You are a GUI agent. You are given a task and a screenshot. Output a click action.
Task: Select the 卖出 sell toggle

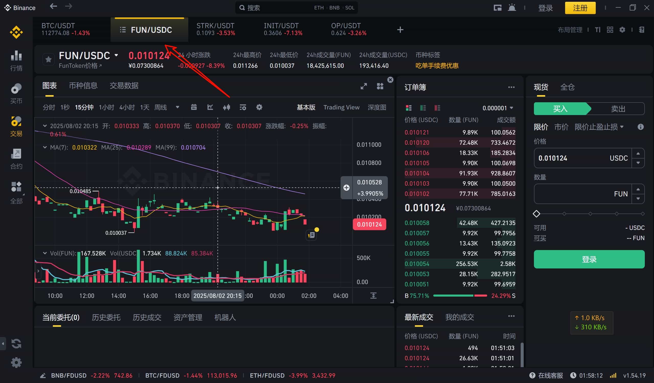click(618, 109)
